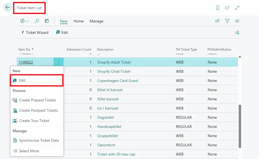This screenshot has width=259, height=159.
Task: Choose Edit in the context menu
Action: (x=22, y=81)
